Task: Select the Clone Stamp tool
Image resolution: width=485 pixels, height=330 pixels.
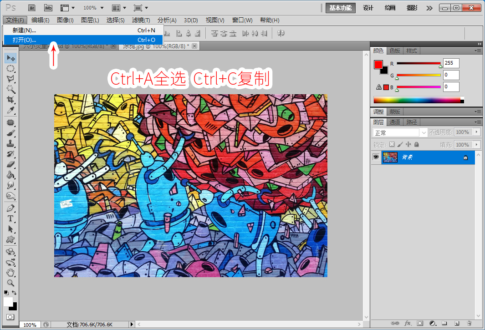Action: pos(10,143)
